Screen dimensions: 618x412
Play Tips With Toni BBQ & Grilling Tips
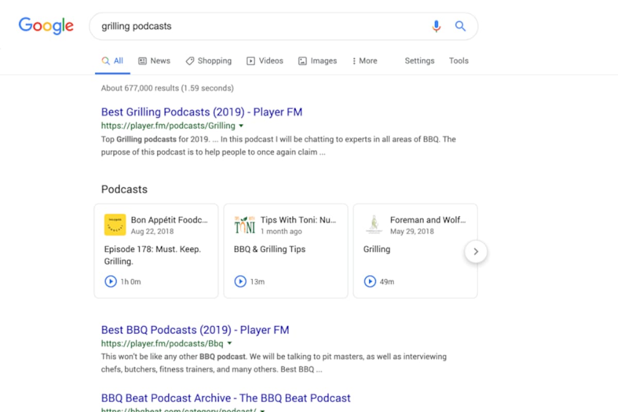tap(240, 282)
